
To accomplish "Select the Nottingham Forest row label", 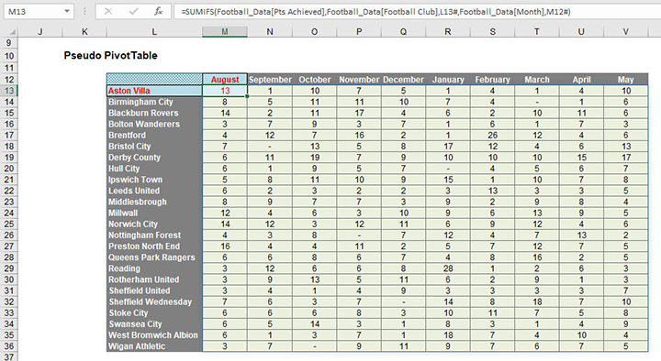I will click(154, 235).
